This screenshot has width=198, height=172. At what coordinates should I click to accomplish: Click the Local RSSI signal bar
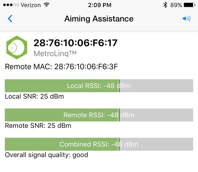tap(99, 86)
